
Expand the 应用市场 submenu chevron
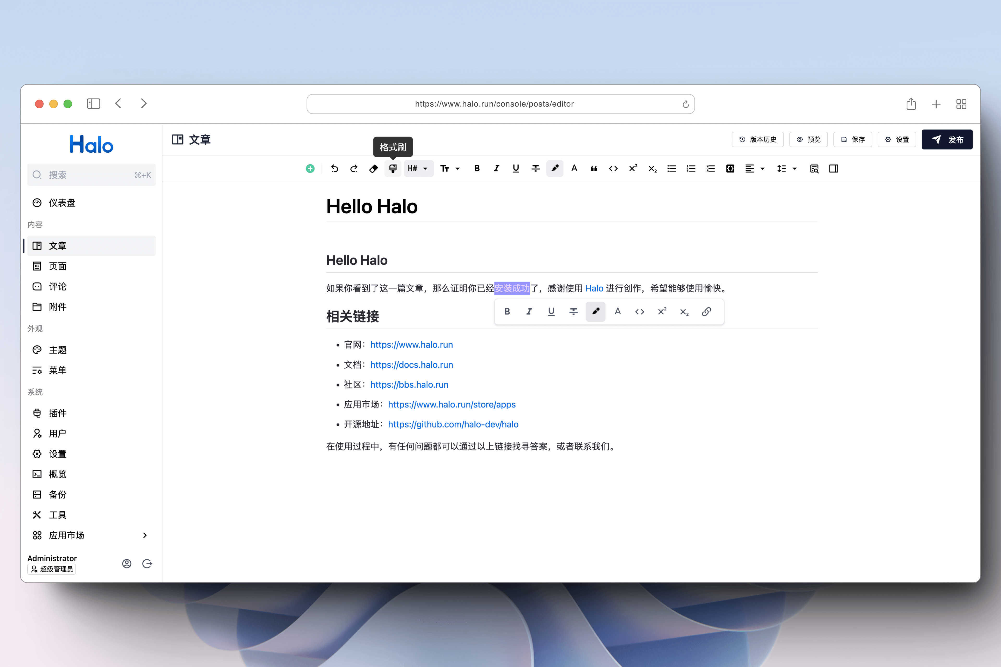point(145,535)
